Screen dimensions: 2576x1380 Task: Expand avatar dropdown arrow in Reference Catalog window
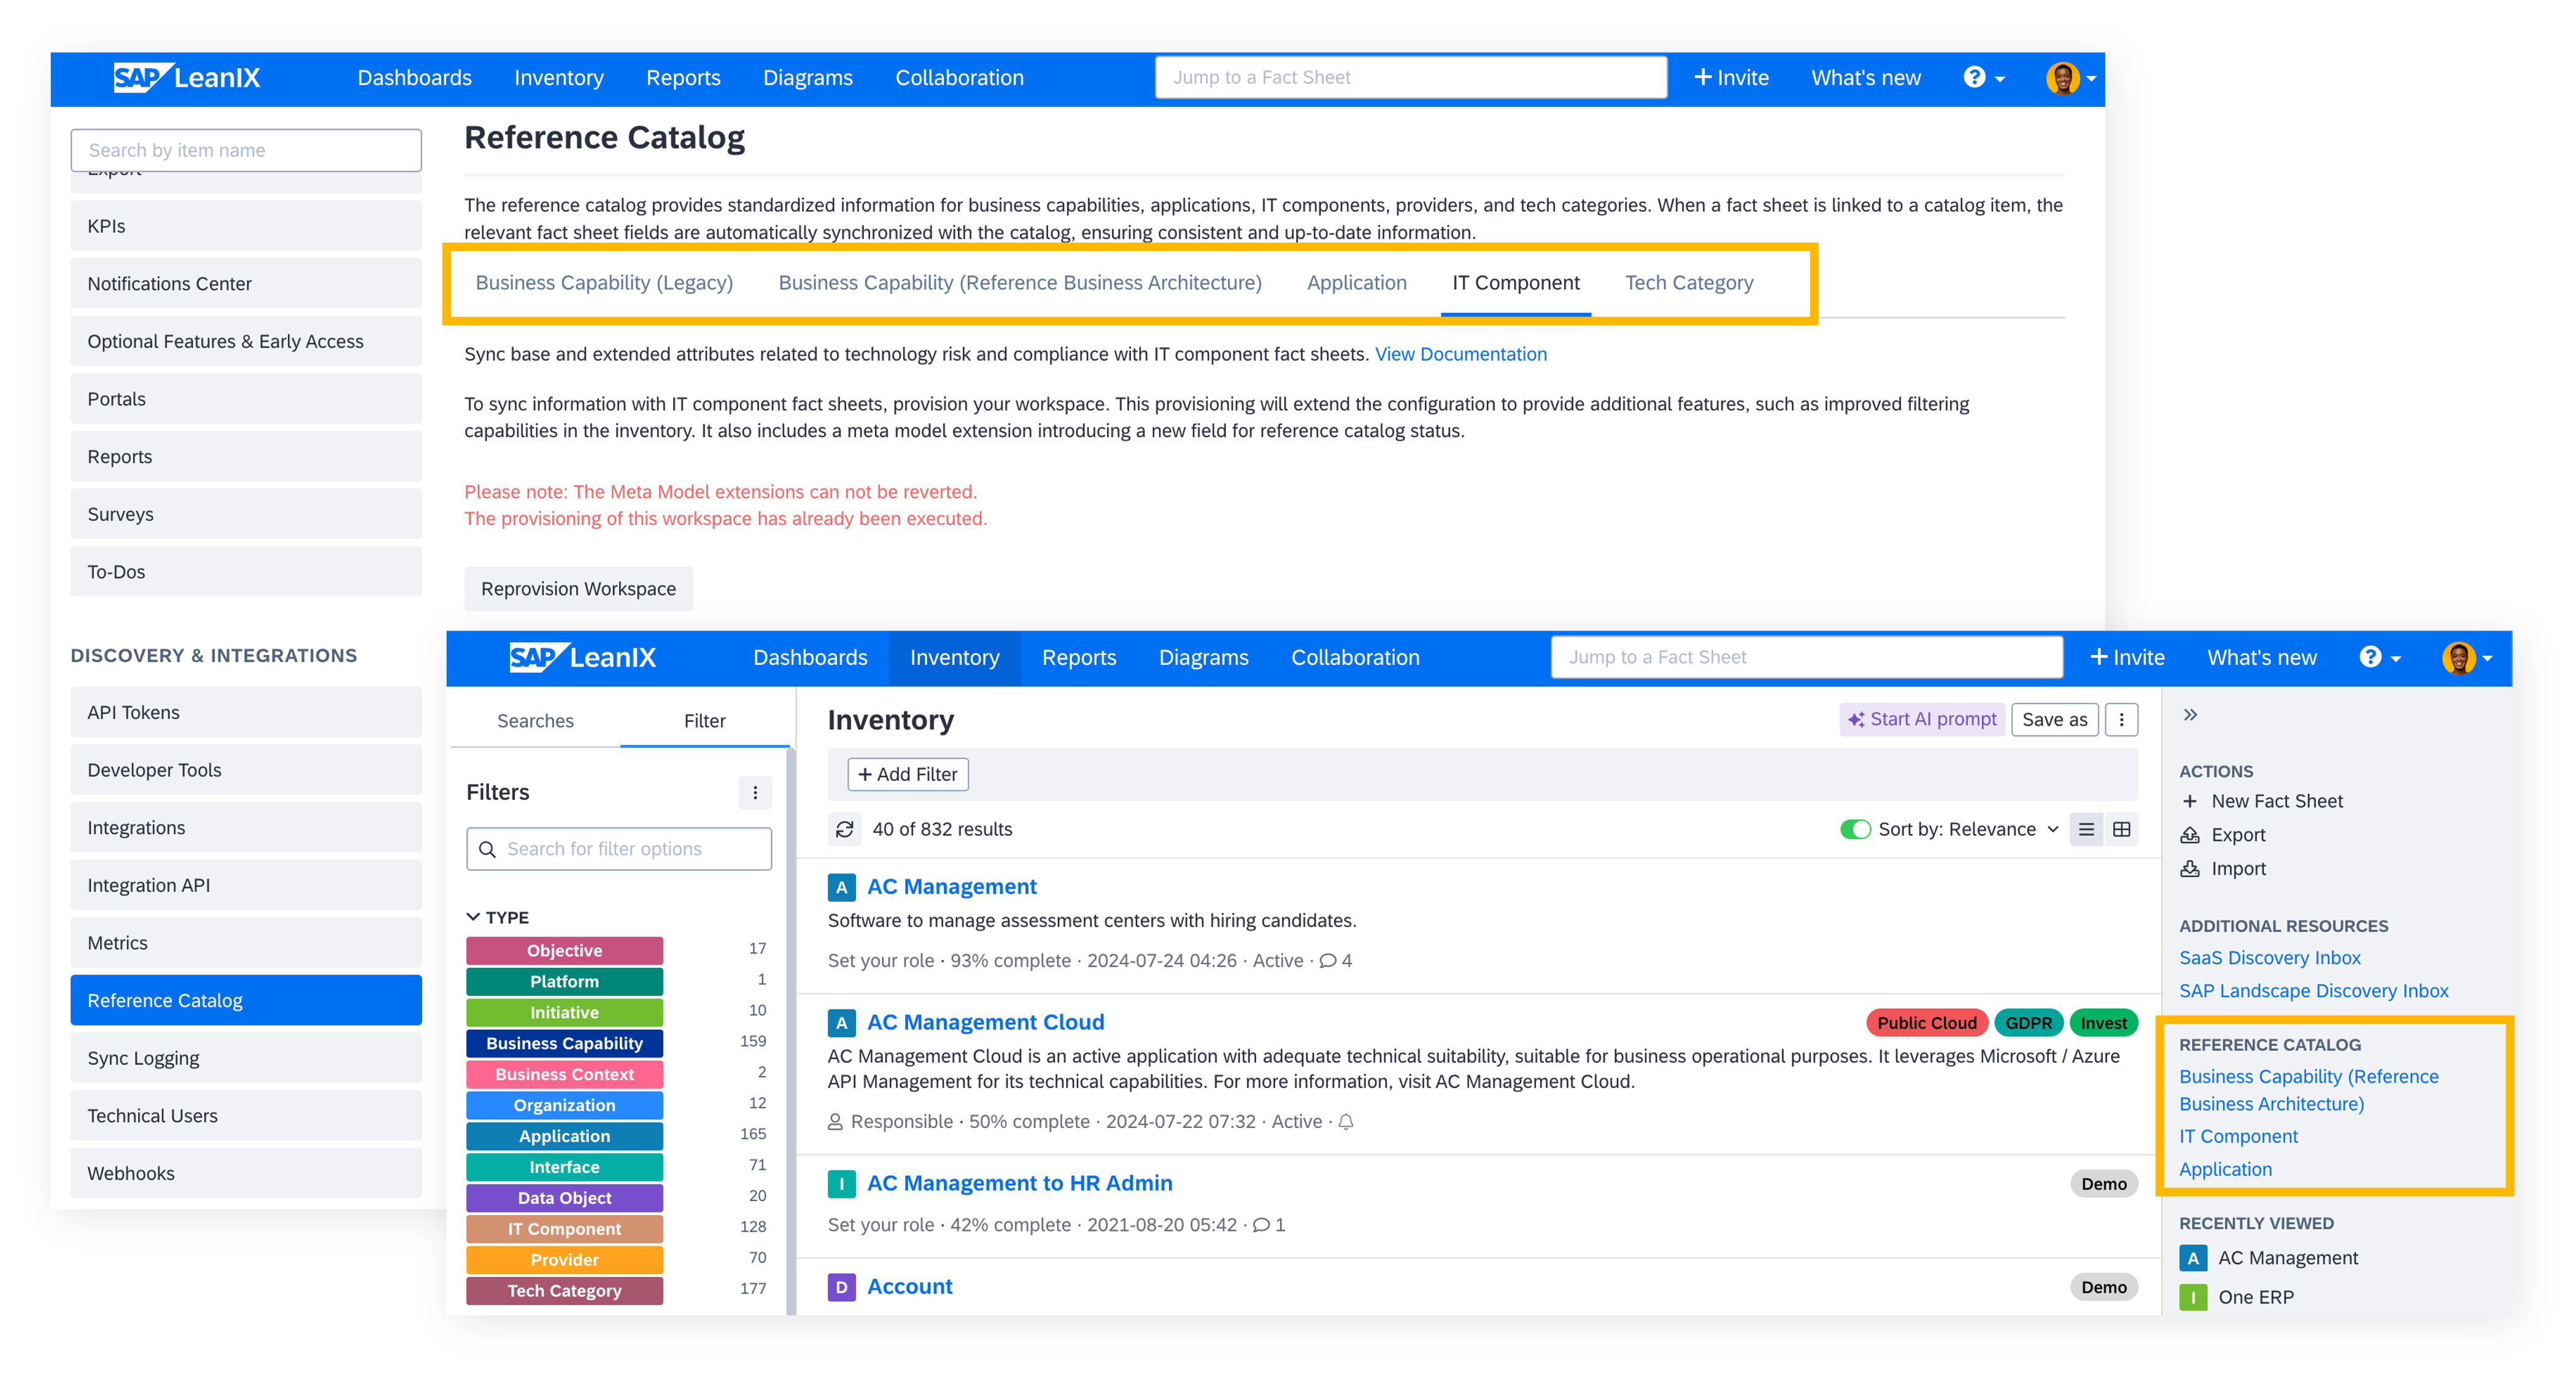coord(2091,79)
